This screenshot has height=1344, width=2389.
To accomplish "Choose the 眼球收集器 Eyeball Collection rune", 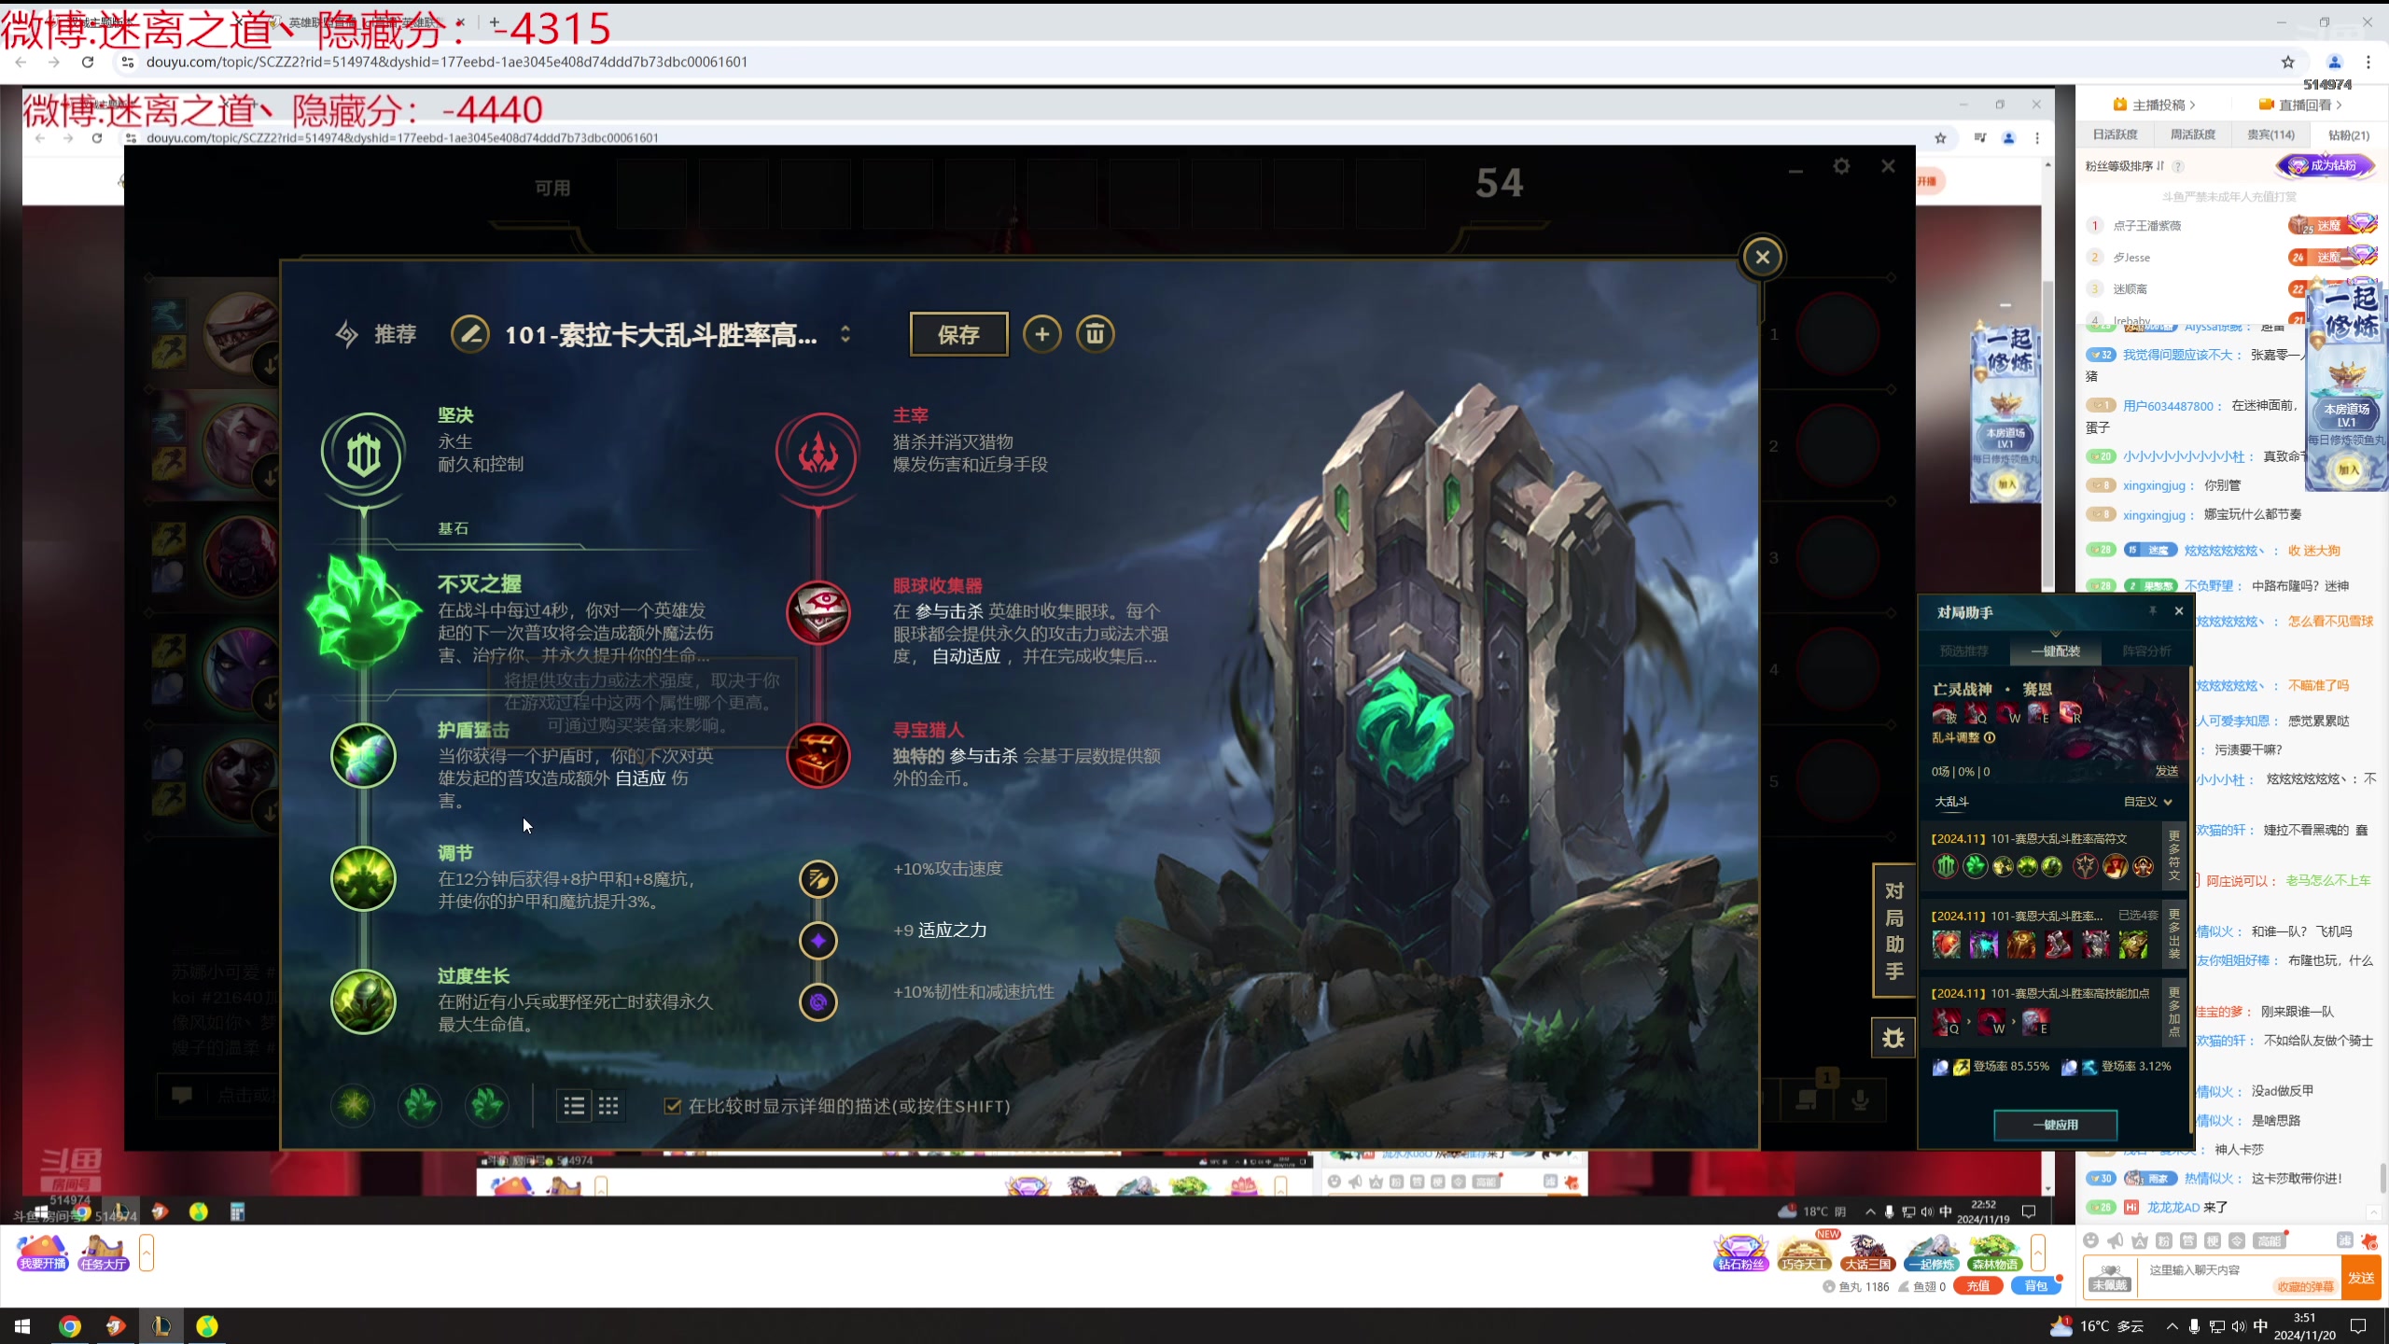I will click(817, 612).
